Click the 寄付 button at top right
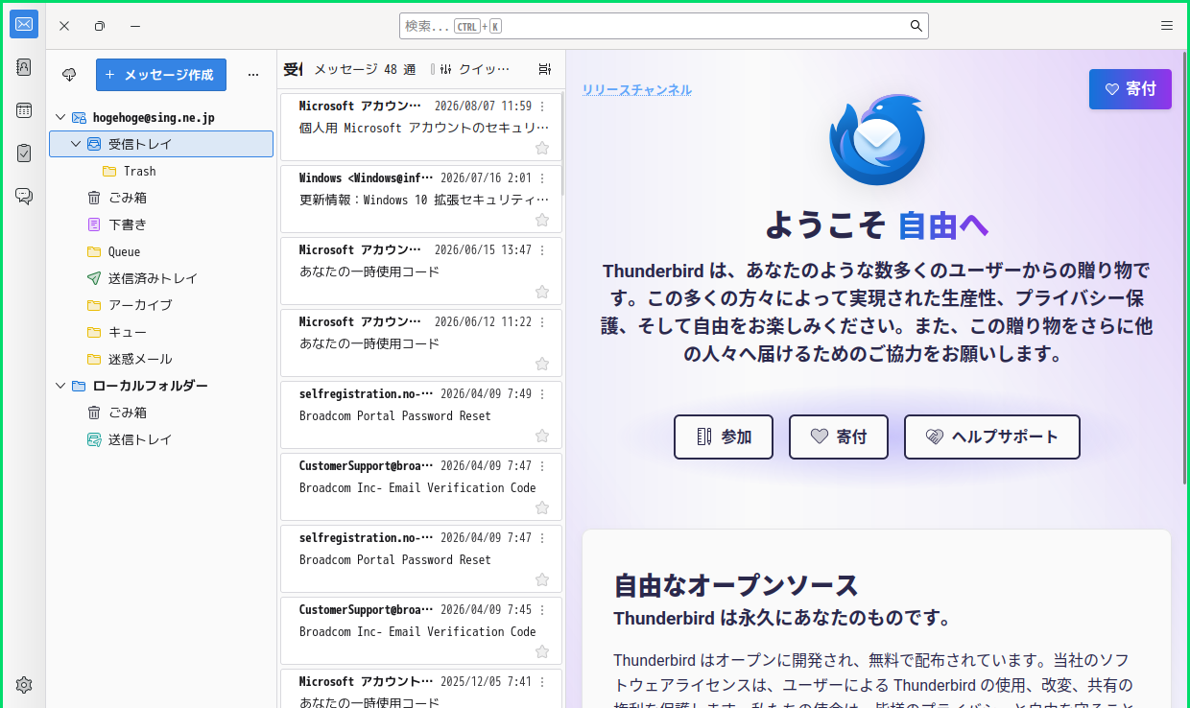The image size is (1190, 708). pos(1130,89)
